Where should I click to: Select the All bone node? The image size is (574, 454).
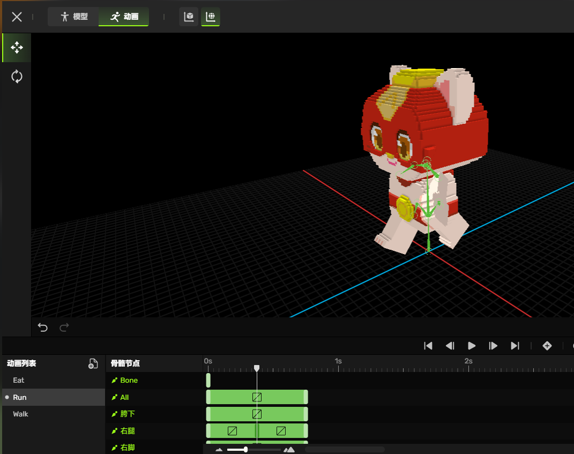tap(154, 397)
